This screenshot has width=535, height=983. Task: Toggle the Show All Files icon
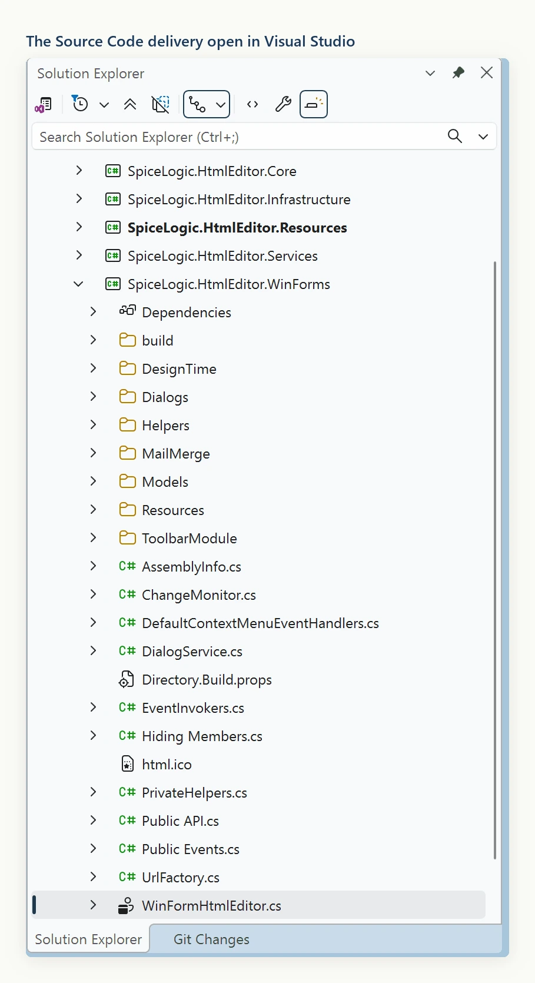pyautogui.click(x=160, y=105)
